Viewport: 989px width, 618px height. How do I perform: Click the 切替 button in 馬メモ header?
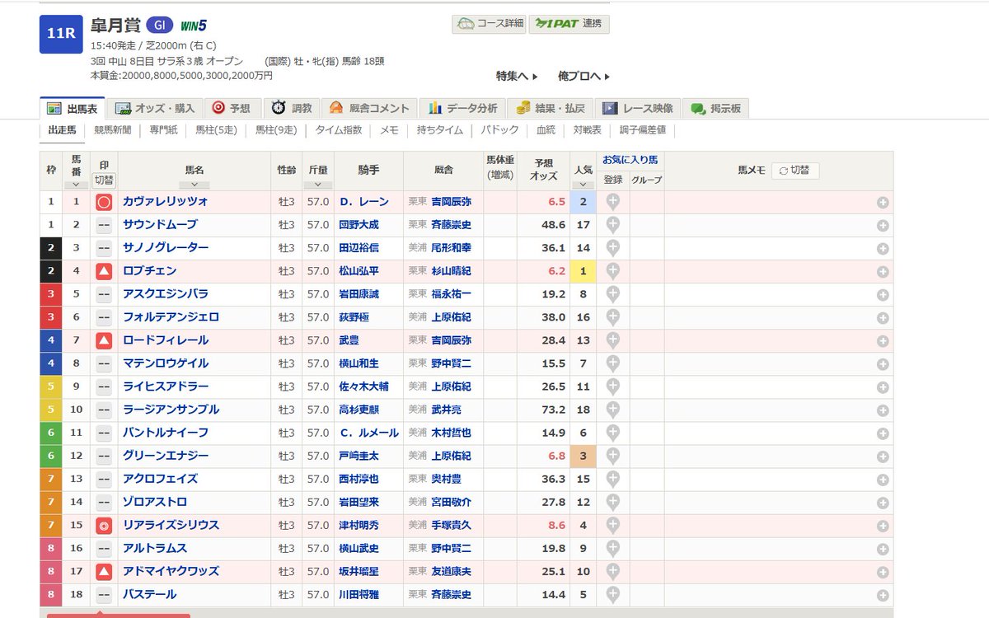795,171
